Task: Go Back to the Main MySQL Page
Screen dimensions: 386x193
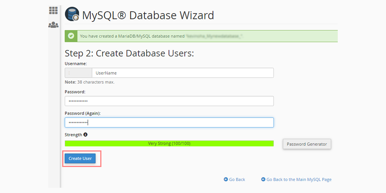Action: 299,179
